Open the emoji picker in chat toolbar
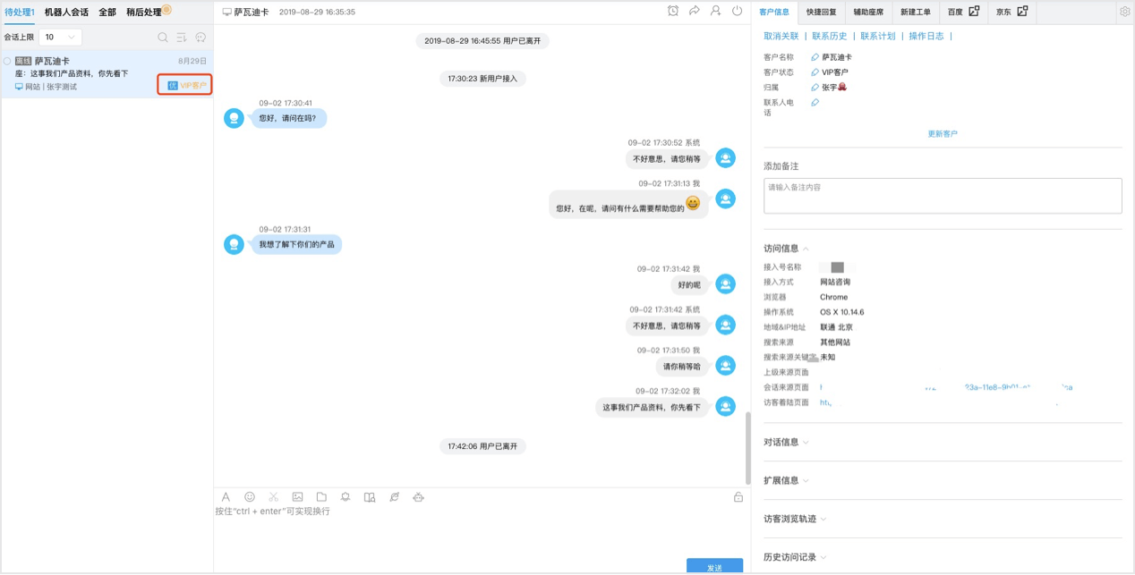This screenshot has height=575, width=1135. click(250, 497)
